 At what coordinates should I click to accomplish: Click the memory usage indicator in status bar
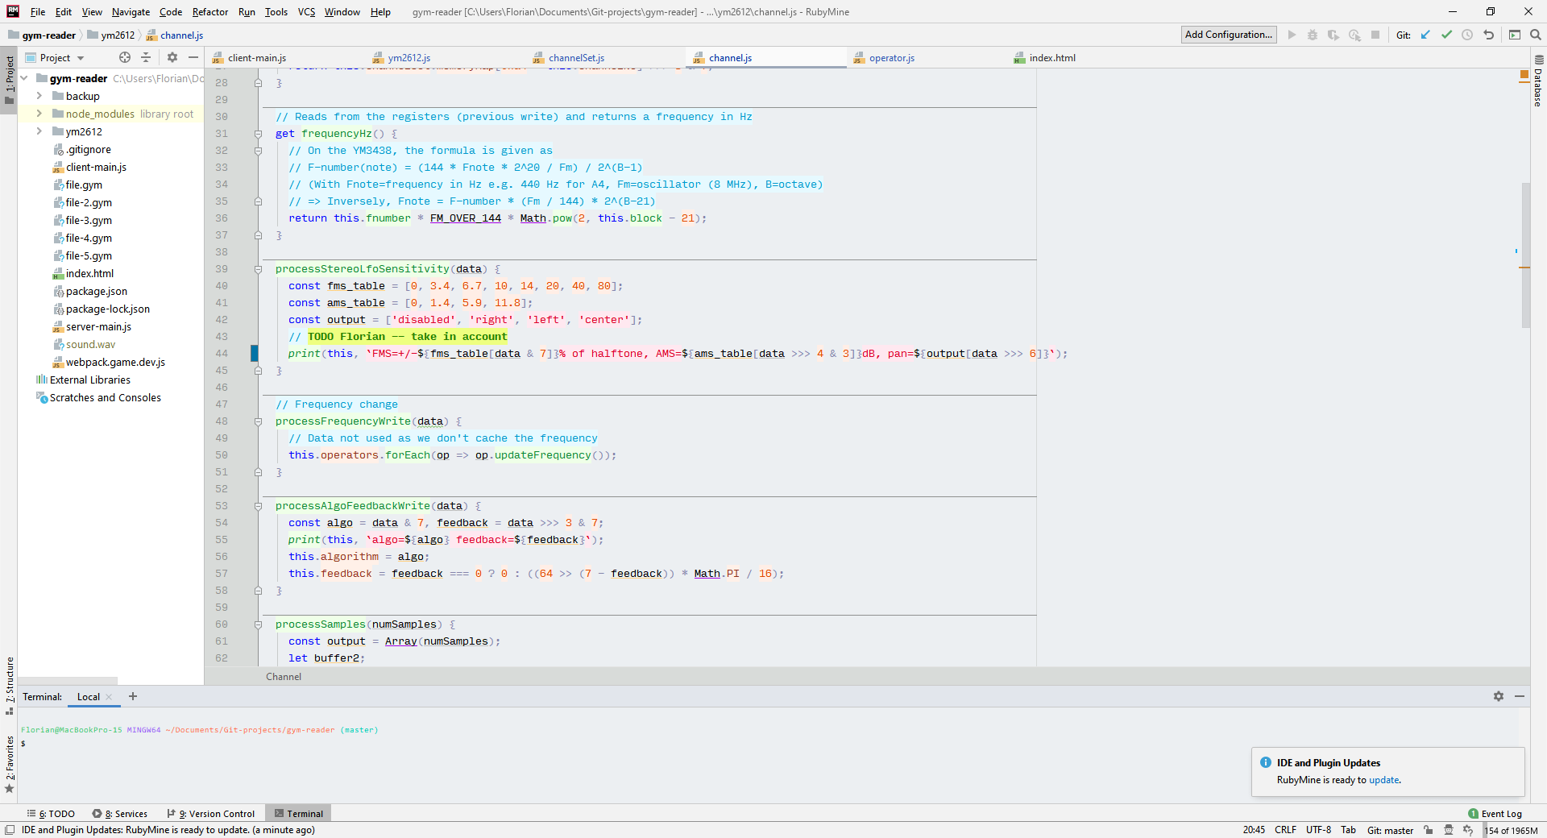click(x=1512, y=830)
